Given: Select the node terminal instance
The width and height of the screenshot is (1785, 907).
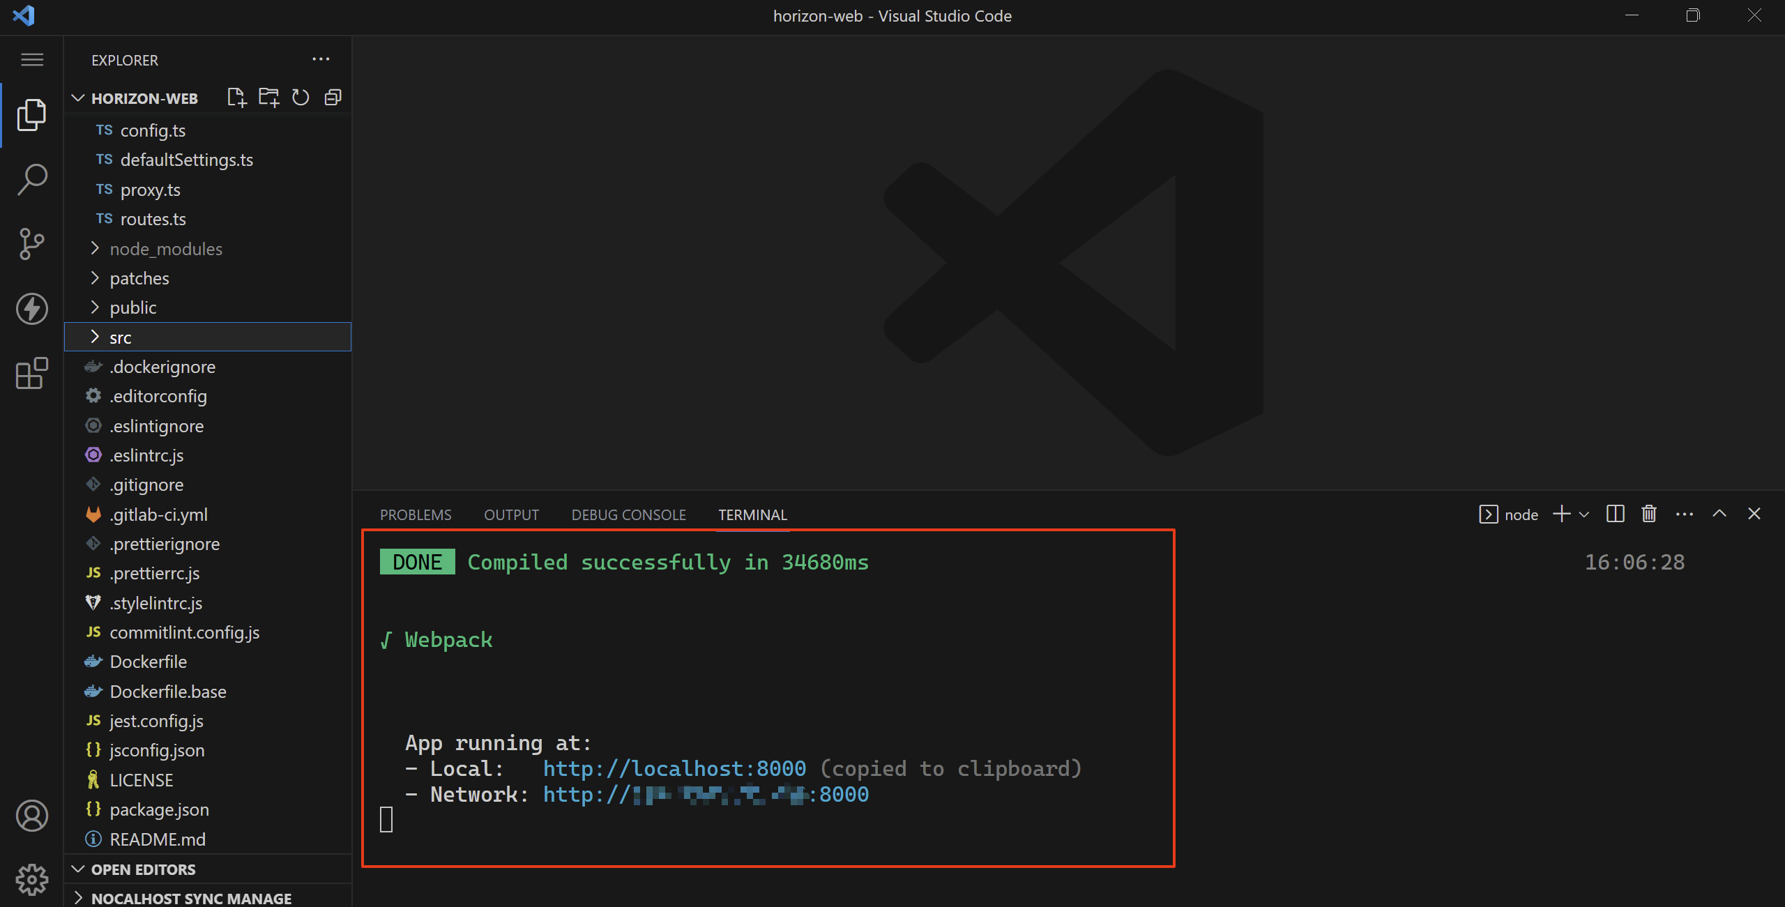Looking at the screenshot, I should (1508, 515).
